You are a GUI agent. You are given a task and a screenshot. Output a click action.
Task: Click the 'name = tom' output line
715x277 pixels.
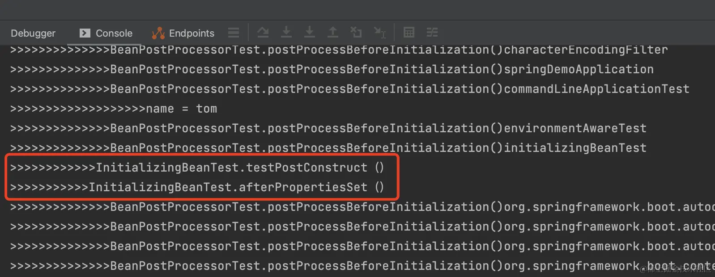pos(114,109)
